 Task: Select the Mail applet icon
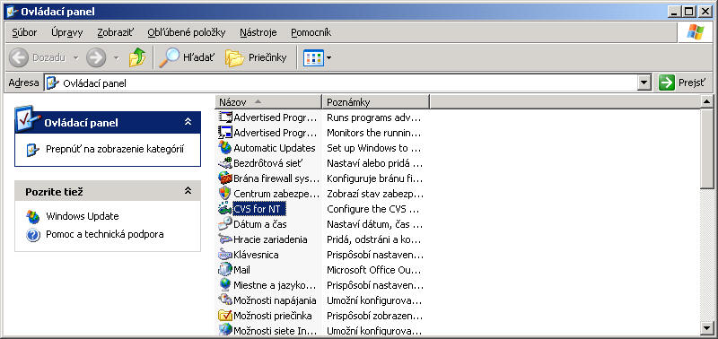coord(225,270)
